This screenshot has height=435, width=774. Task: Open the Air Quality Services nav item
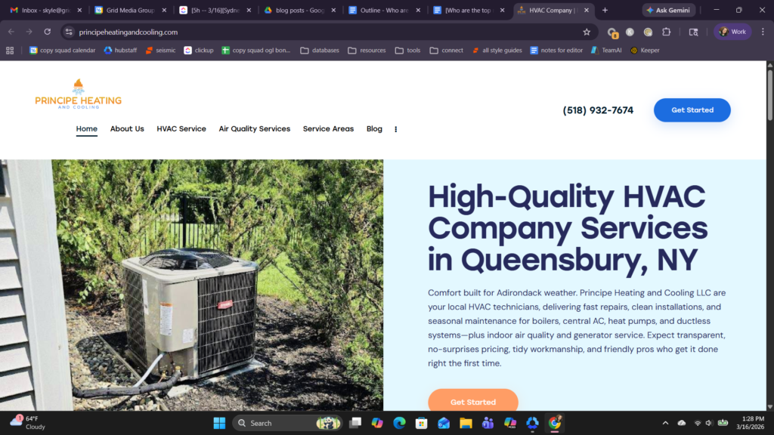point(254,129)
